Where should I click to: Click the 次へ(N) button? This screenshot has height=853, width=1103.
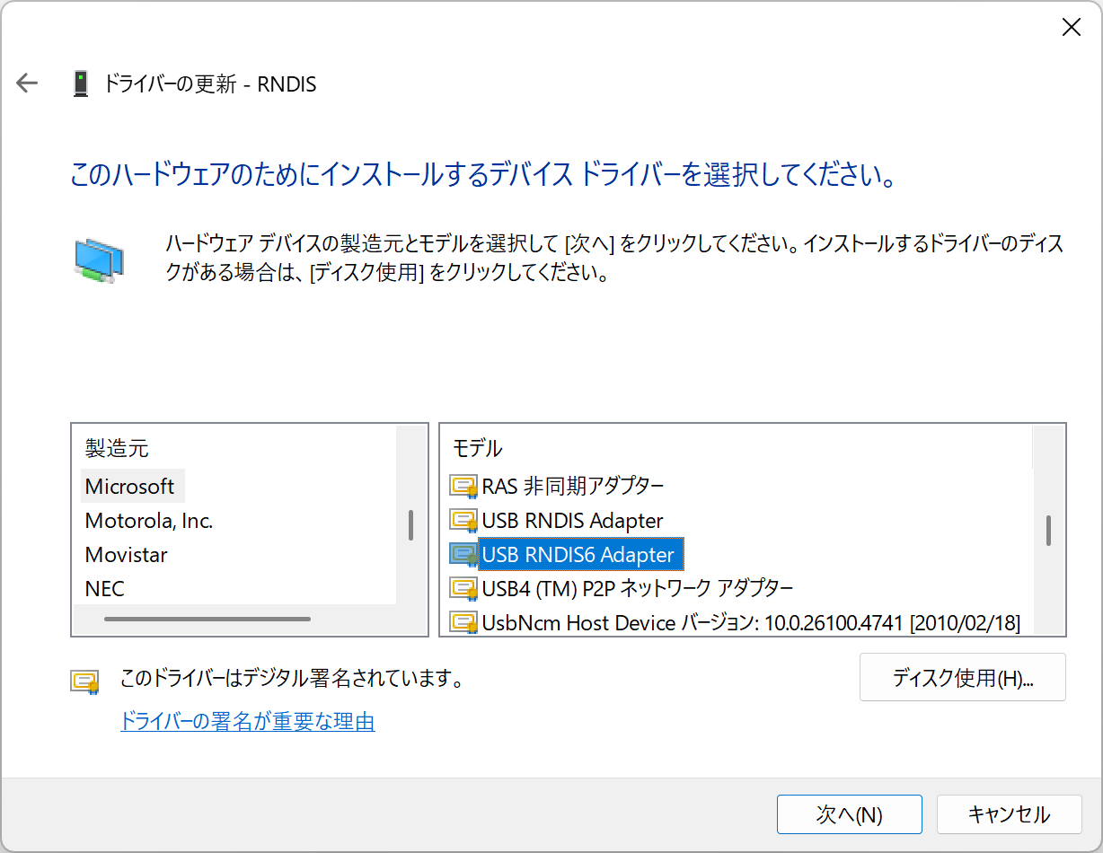click(x=849, y=814)
